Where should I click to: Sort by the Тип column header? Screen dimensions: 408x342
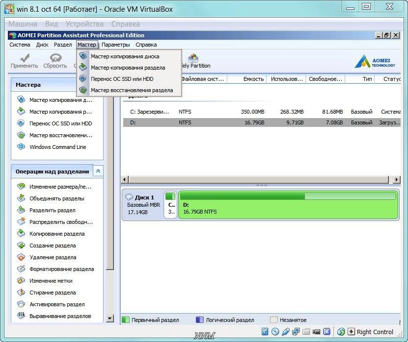coord(360,79)
